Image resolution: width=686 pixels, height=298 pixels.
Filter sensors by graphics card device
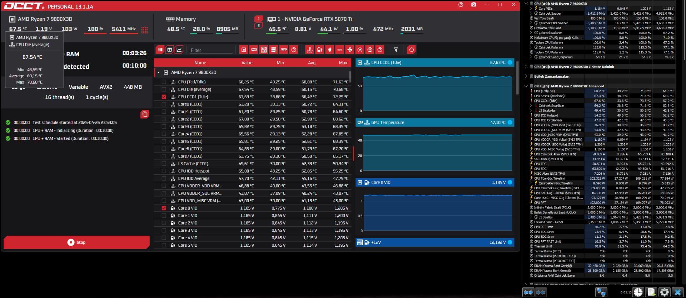254,50
